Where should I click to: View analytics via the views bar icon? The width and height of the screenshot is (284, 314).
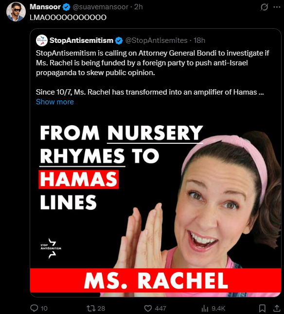[205, 308]
